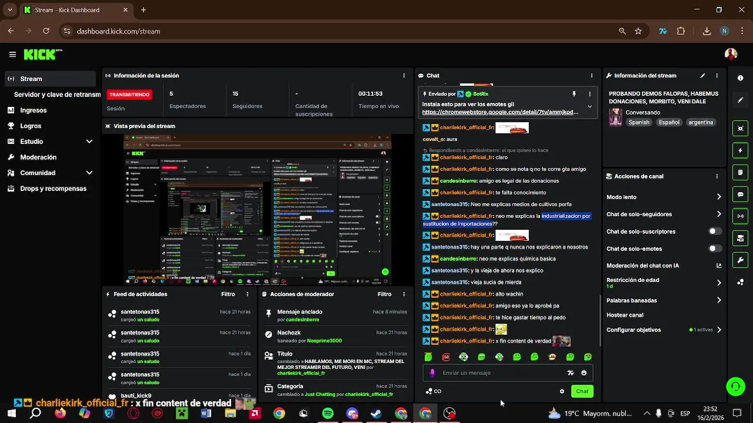753x423 pixels.
Task: Toggle the chat widget icon in right rail
Action: (740, 194)
